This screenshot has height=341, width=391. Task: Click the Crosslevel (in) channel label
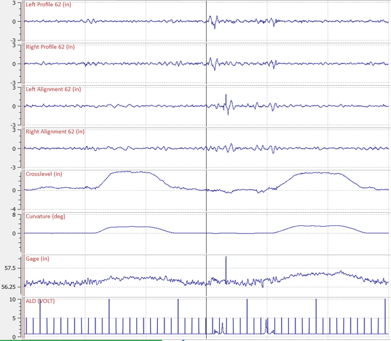(44, 174)
